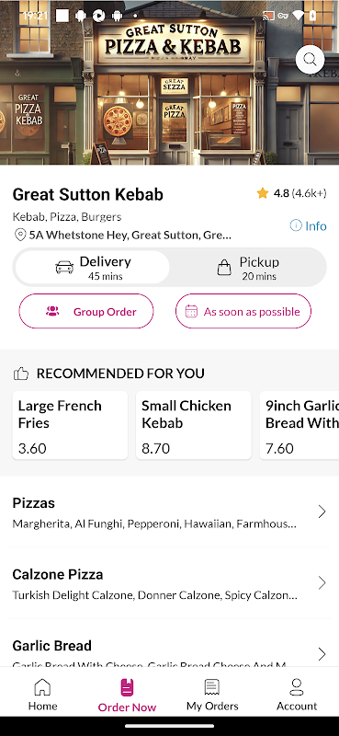The width and height of the screenshot is (339, 736).
Task: Select Large French Fries card
Action: click(x=70, y=425)
